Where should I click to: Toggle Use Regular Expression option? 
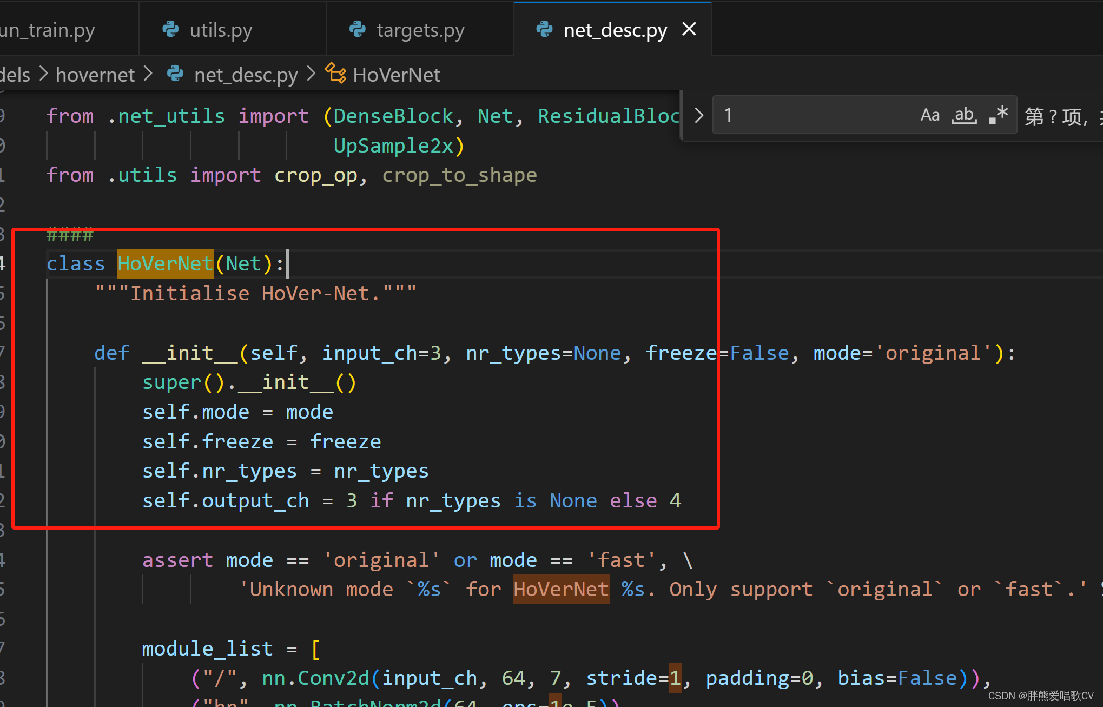point(999,115)
